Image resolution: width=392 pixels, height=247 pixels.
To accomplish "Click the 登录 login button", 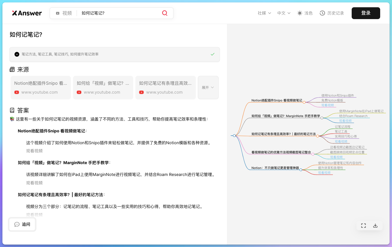I will [x=366, y=13].
